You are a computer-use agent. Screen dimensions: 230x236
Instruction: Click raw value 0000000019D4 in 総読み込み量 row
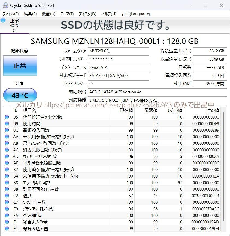[x=205, y=228]
